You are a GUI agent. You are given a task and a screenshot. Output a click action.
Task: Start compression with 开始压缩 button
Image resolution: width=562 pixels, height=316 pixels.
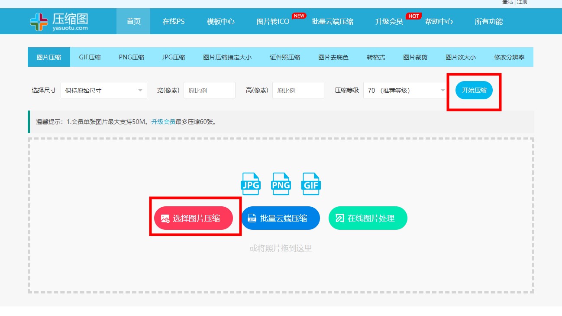[474, 90]
